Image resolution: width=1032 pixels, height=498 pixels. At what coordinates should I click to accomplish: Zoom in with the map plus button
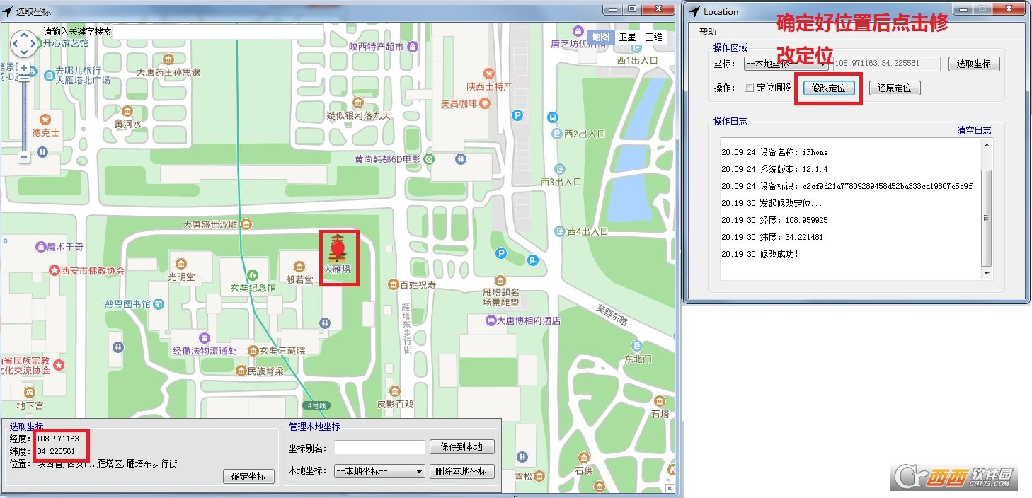coord(24,68)
